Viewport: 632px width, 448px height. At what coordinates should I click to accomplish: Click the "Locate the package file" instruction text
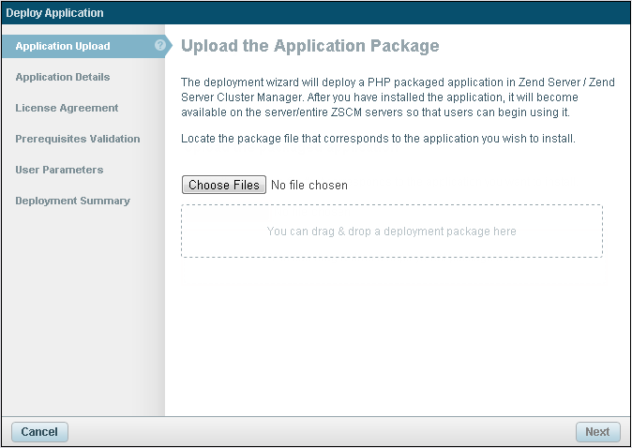(377, 139)
